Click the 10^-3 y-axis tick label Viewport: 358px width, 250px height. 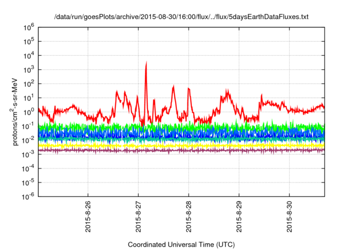click(x=28, y=155)
